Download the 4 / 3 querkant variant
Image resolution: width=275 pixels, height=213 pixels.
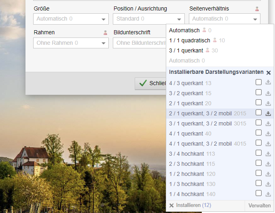coord(268,82)
